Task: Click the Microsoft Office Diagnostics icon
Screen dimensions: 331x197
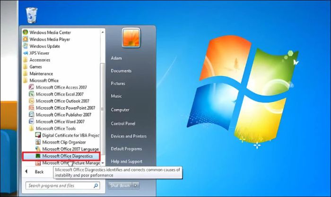Action: [x=38, y=156]
